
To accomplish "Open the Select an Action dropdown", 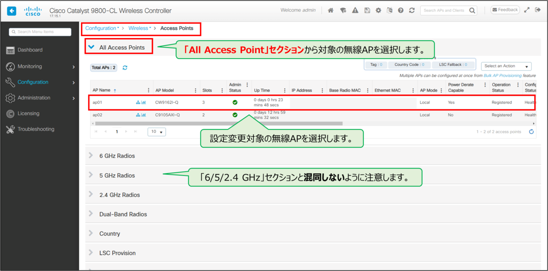I will [506, 66].
